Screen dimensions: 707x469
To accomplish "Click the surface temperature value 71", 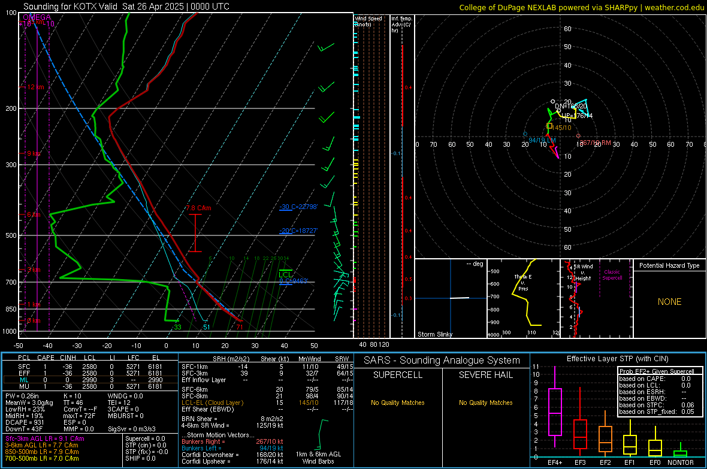I will coord(240,327).
